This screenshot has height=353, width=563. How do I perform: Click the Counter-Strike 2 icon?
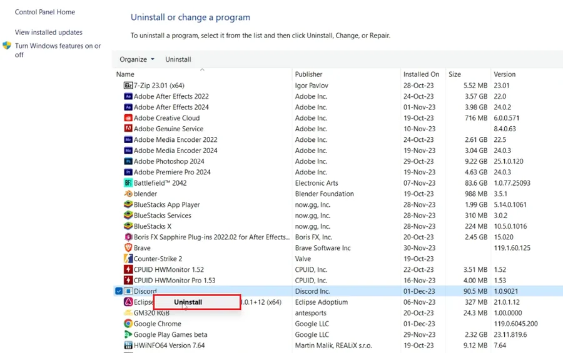(128, 259)
